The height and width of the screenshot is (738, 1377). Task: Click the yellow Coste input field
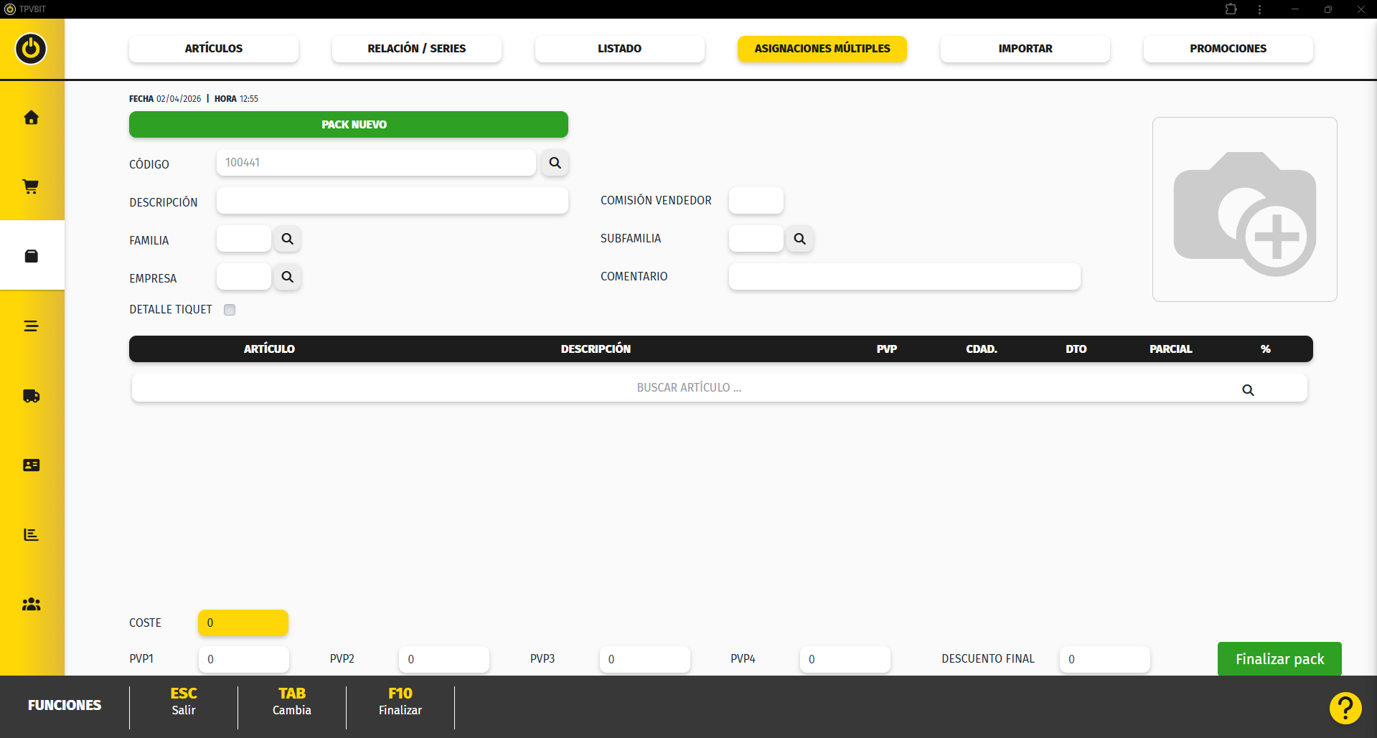pyautogui.click(x=243, y=623)
